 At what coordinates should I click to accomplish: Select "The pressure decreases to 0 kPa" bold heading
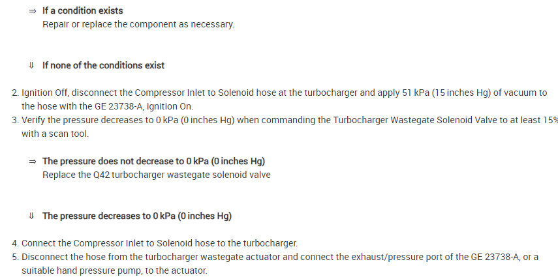click(137, 216)
